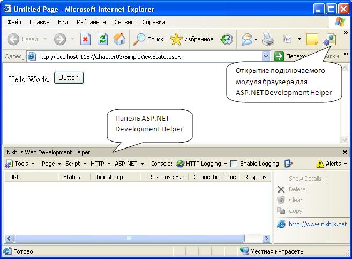Click the HTTP Logging globe icon
Image resolution: width=352 pixels, height=259 pixels.
pyautogui.click(x=180, y=164)
